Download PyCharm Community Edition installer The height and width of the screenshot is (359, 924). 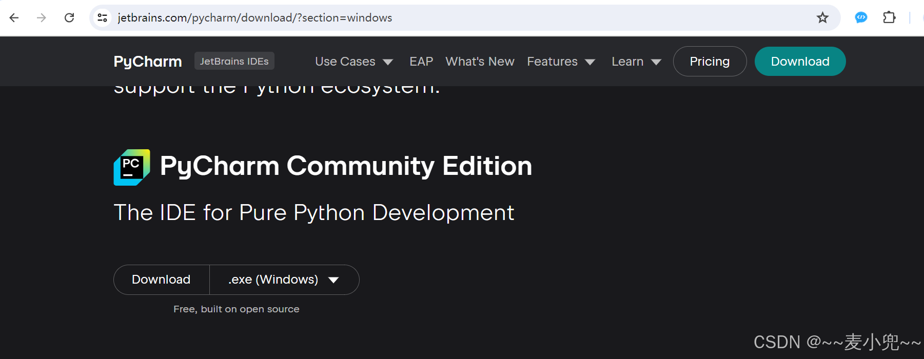pos(162,280)
